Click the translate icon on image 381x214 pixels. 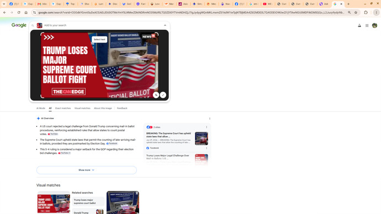(x=156, y=95)
